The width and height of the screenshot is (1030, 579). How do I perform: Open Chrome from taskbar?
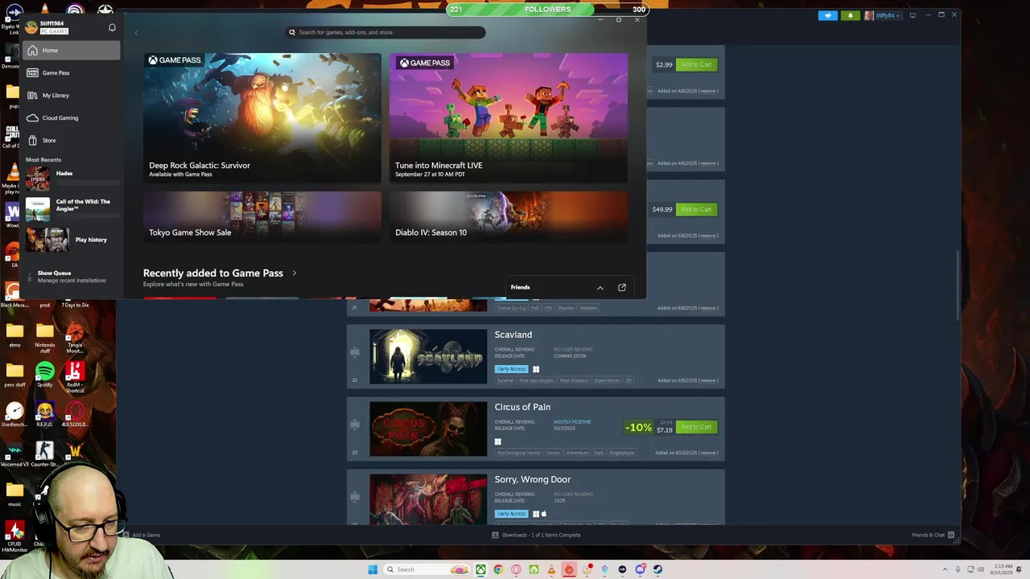498,569
